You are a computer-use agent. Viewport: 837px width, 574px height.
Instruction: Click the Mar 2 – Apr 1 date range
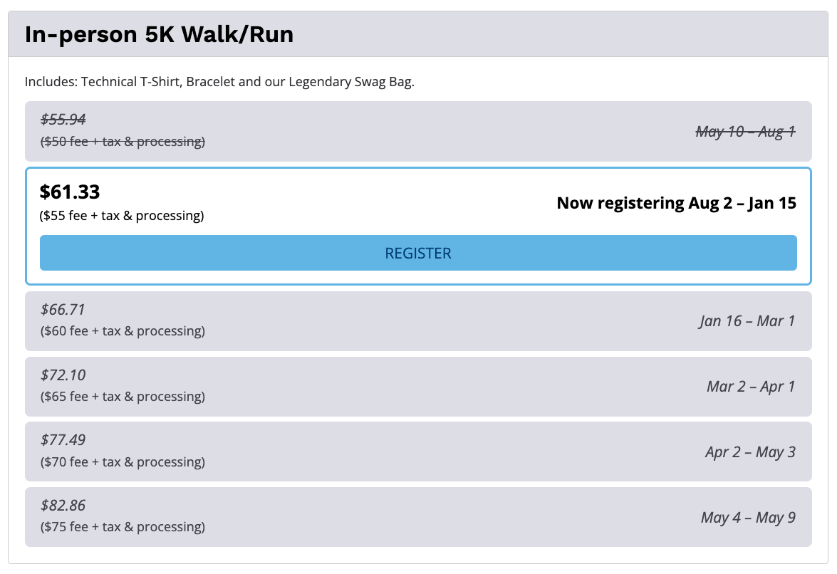pos(751,387)
